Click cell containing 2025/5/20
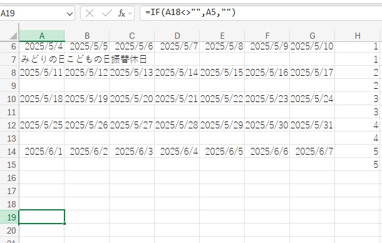Screen dimensions: 382x243 (x=132, y=99)
